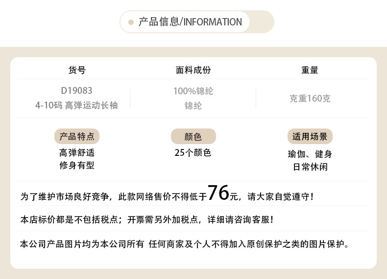
Task: Click the 颜色 badge
Action: (x=193, y=137)
